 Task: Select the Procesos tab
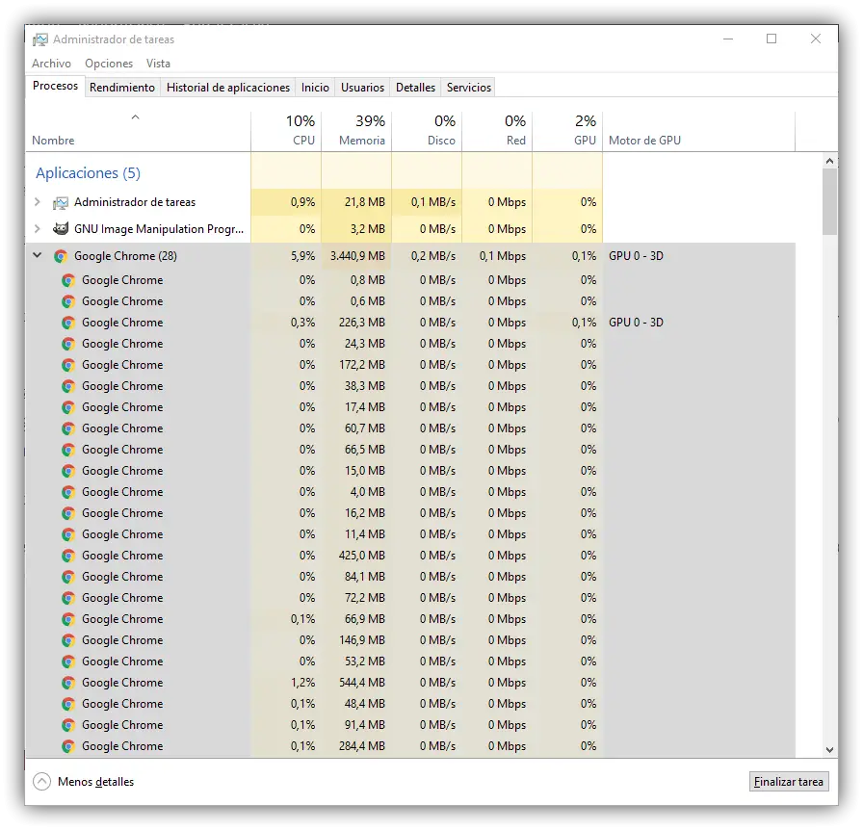55,86
